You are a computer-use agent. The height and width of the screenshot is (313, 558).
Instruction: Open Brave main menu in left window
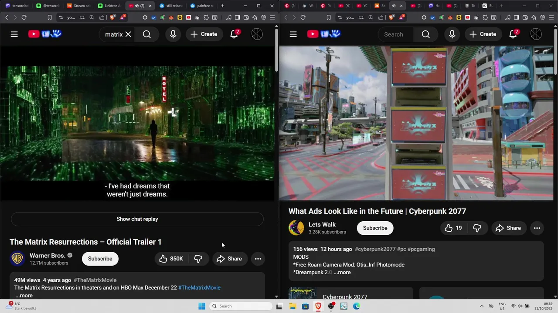(x=272, y=17)
